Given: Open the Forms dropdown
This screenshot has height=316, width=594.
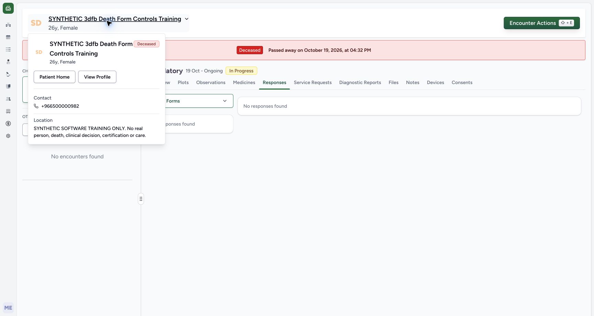Looking at the screenshot, I should click(x=196, y=101).
